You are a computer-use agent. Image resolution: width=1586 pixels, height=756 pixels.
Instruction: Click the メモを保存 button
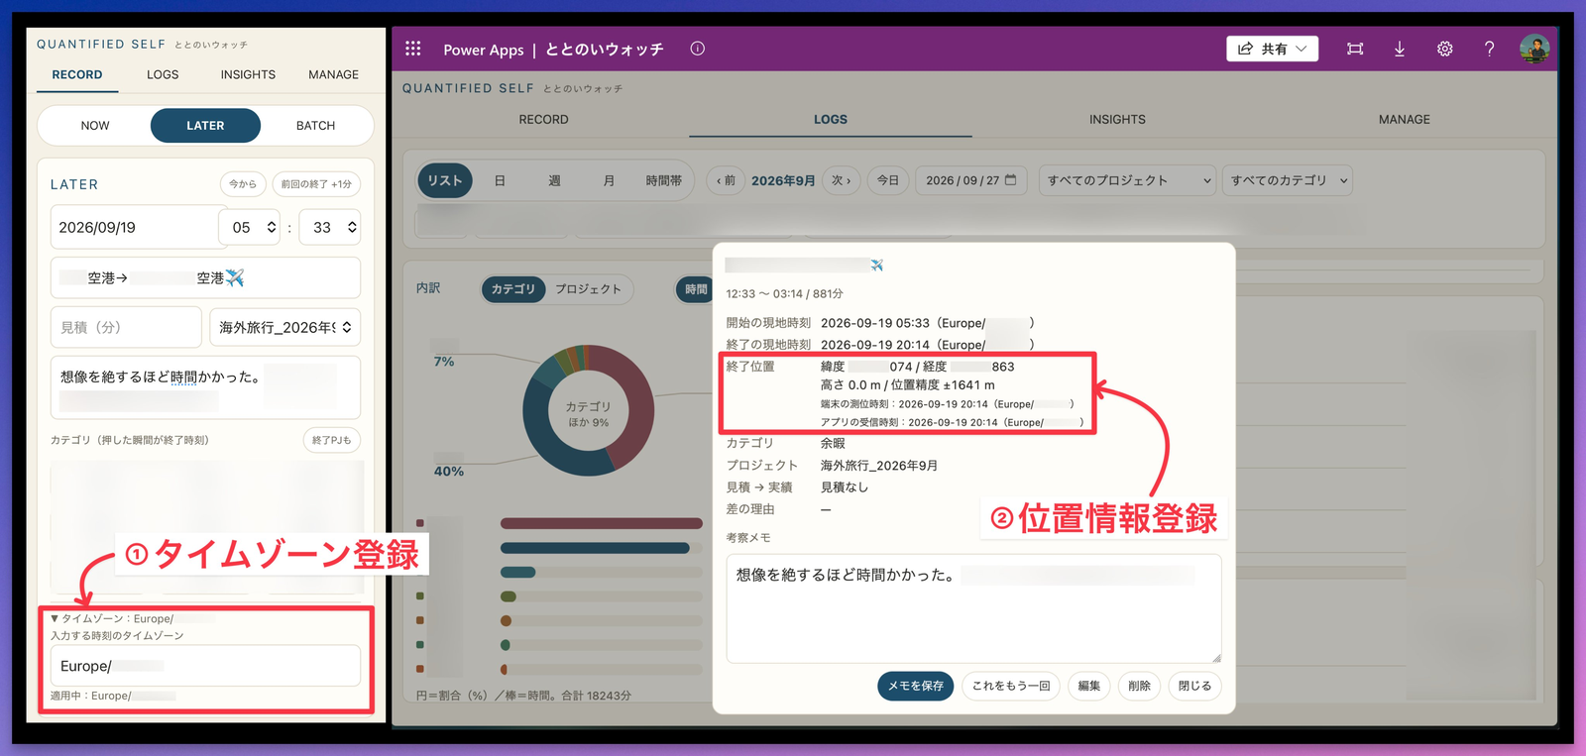click(x=916, y=686)
